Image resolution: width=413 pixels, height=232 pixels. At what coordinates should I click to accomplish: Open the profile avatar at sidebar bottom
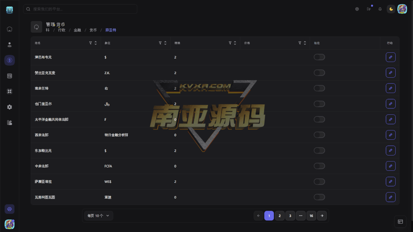[10, 224]
